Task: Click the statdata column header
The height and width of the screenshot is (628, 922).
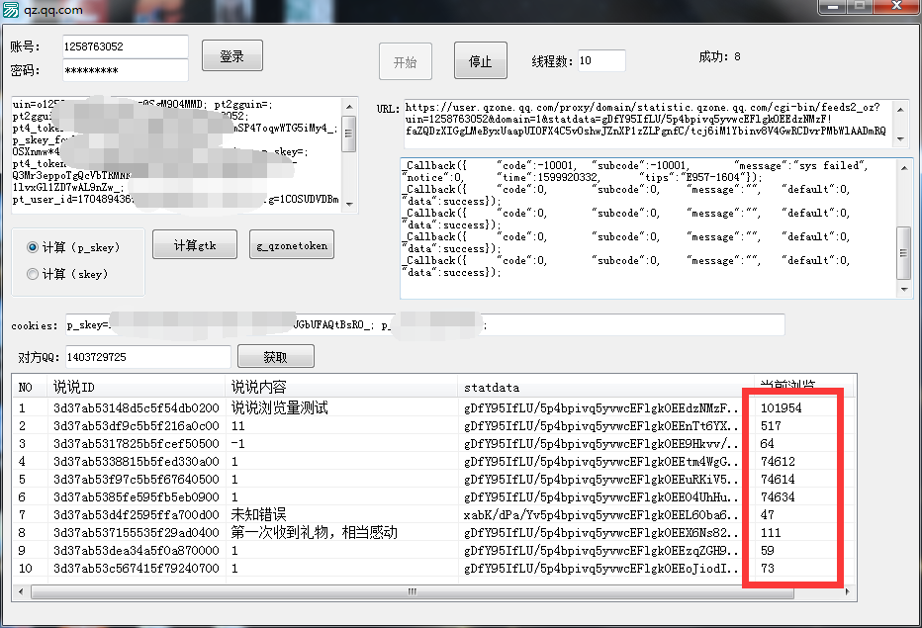Action: 605,387
